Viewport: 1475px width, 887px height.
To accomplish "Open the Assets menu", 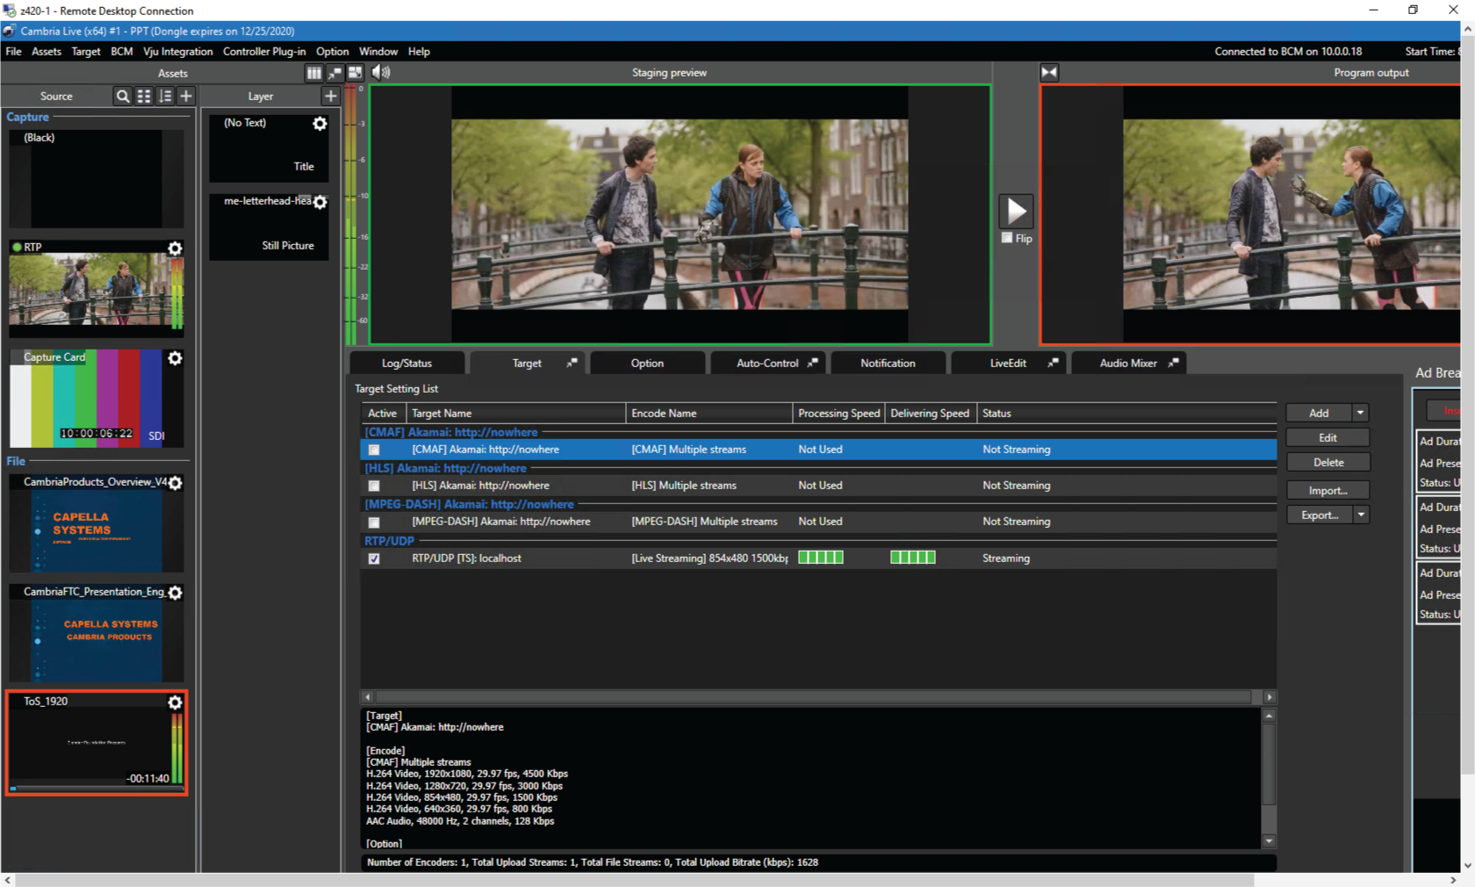I will [47, 51].
